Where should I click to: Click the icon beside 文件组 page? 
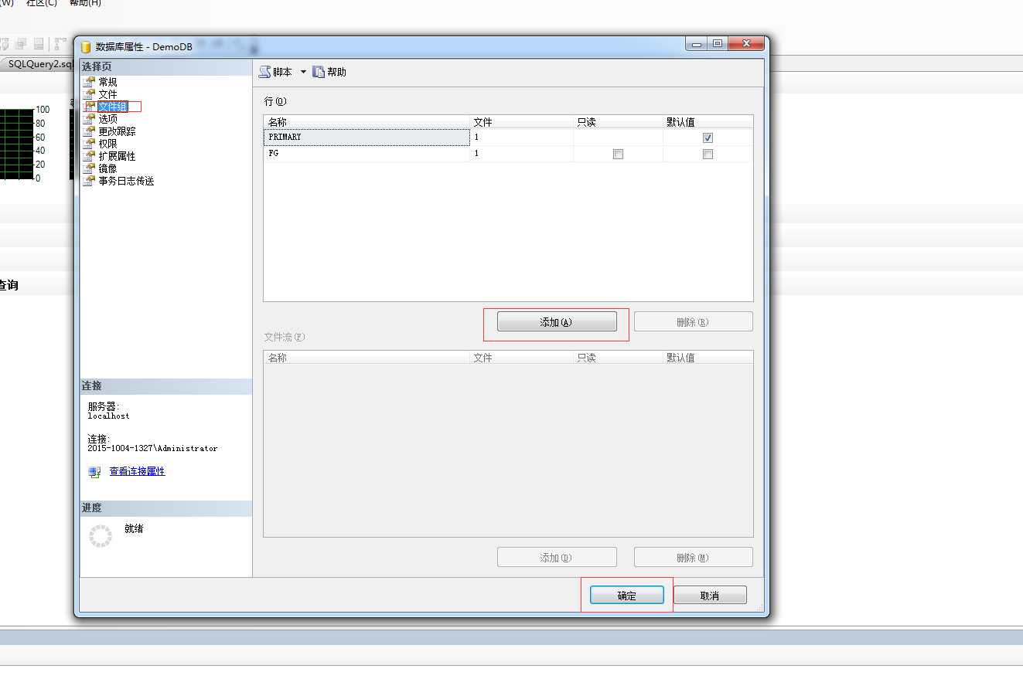pyautogui.click(x=90, y=107)
